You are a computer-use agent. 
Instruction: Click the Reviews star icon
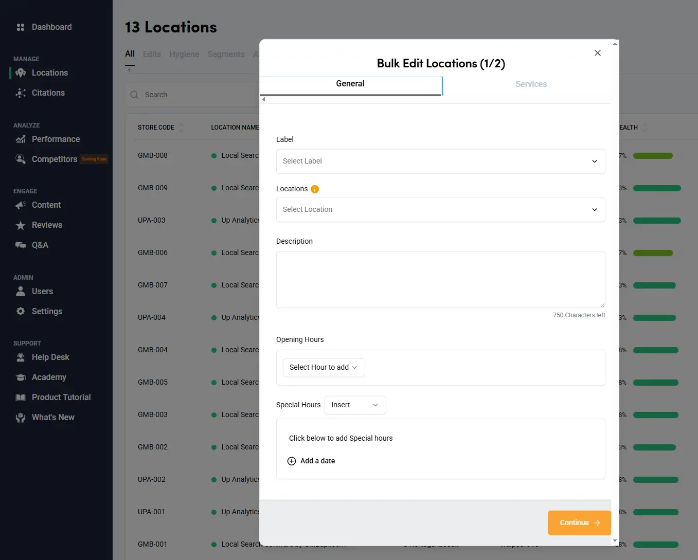click(x=21, y=225)
